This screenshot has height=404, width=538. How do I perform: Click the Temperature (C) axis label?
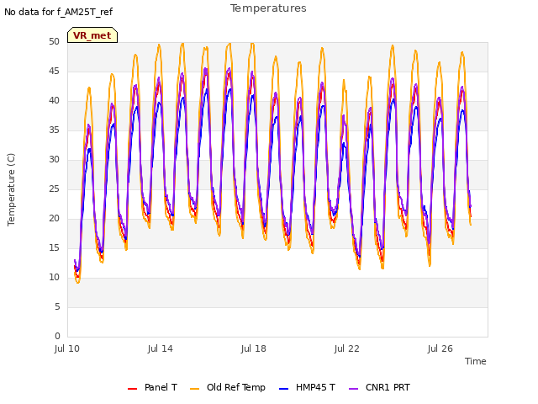pyautogui.click(x=11, y=189)
